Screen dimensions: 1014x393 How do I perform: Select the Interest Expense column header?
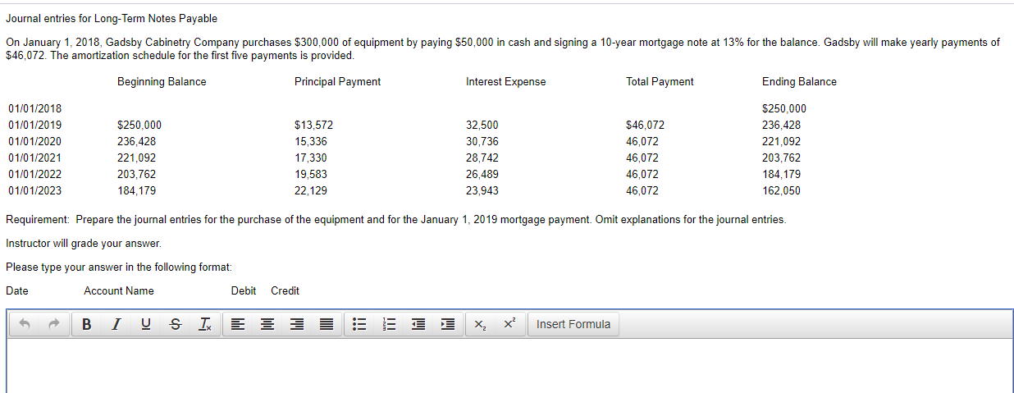[505, 81]
